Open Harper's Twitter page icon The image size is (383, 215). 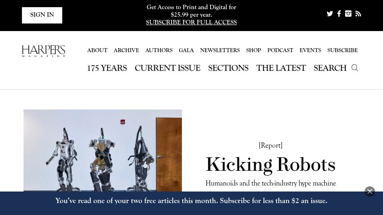(330, 14)
